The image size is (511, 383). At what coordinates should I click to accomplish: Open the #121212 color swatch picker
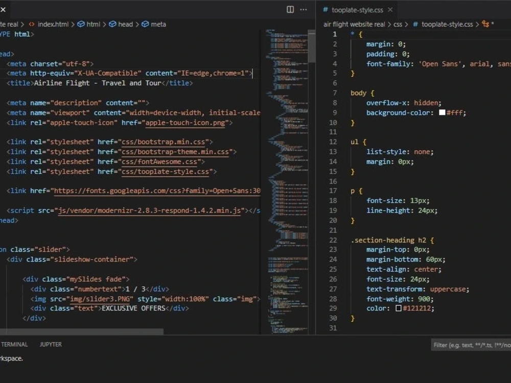(x=398, y=308)
